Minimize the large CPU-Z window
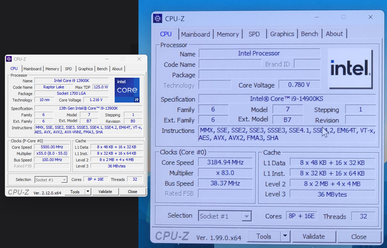Viewport: 387px width, 248px height. [x=317, y=17]
